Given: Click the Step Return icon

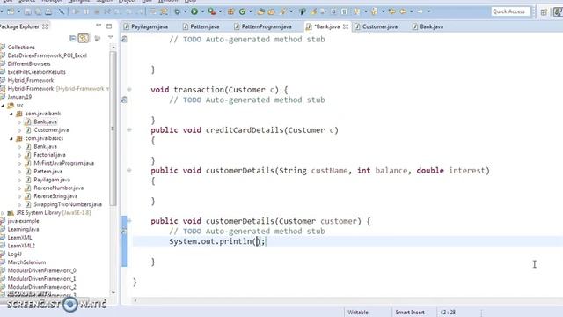Looking at the screenshot, I should 139,11.
